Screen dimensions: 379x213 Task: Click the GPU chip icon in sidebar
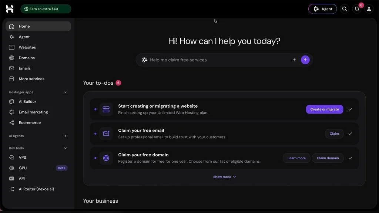pyautogui.click(x=11, y=168)
